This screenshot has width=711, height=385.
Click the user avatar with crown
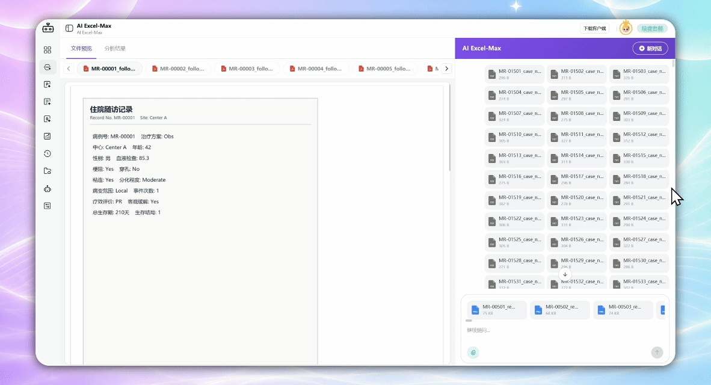click(x=626, y=28)
